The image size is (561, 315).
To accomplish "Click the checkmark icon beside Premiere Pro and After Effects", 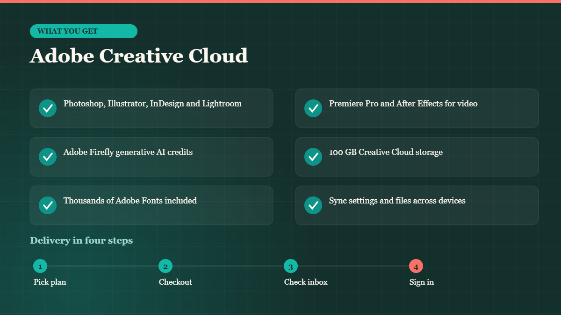I will click(x=313, y=108).
